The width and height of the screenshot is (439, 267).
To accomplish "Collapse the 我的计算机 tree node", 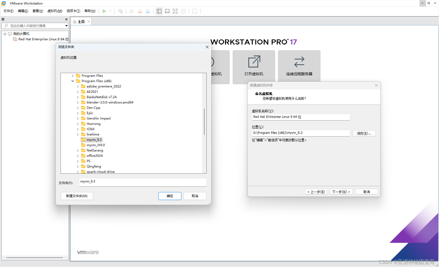I will (5, 34).
